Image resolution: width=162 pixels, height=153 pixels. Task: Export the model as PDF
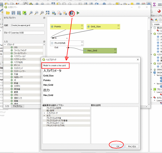[59, 13]
